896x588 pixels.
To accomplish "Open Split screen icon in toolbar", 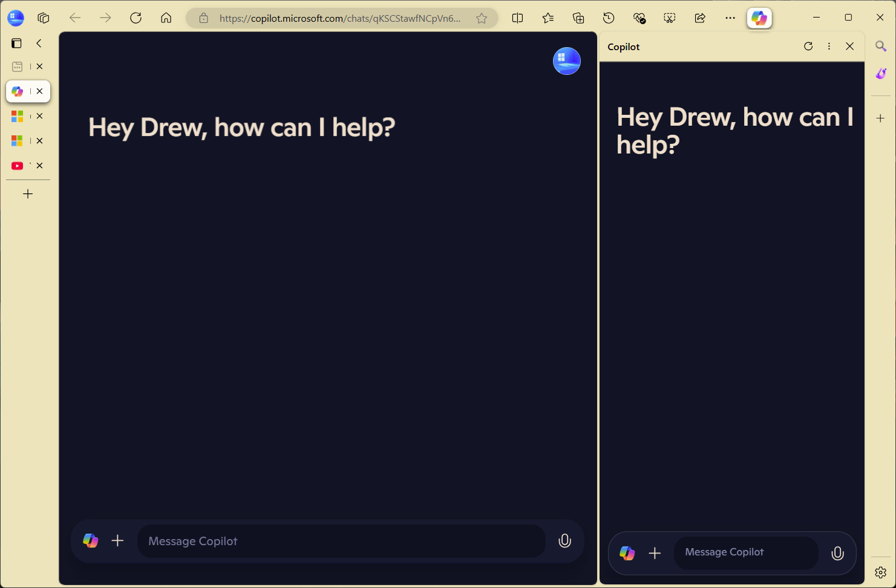I will [517, 18].
